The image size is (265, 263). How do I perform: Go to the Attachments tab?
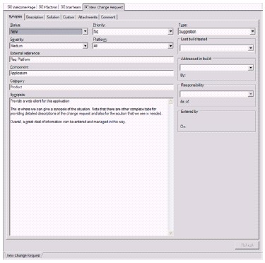click(x=88, y=17)
